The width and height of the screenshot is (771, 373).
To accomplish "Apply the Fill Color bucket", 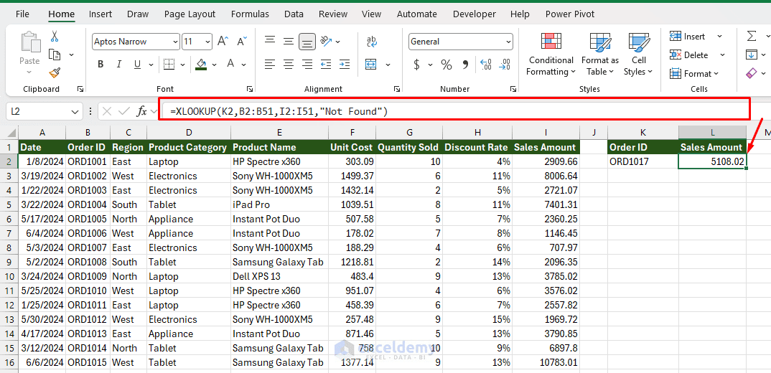I will 200,64.
